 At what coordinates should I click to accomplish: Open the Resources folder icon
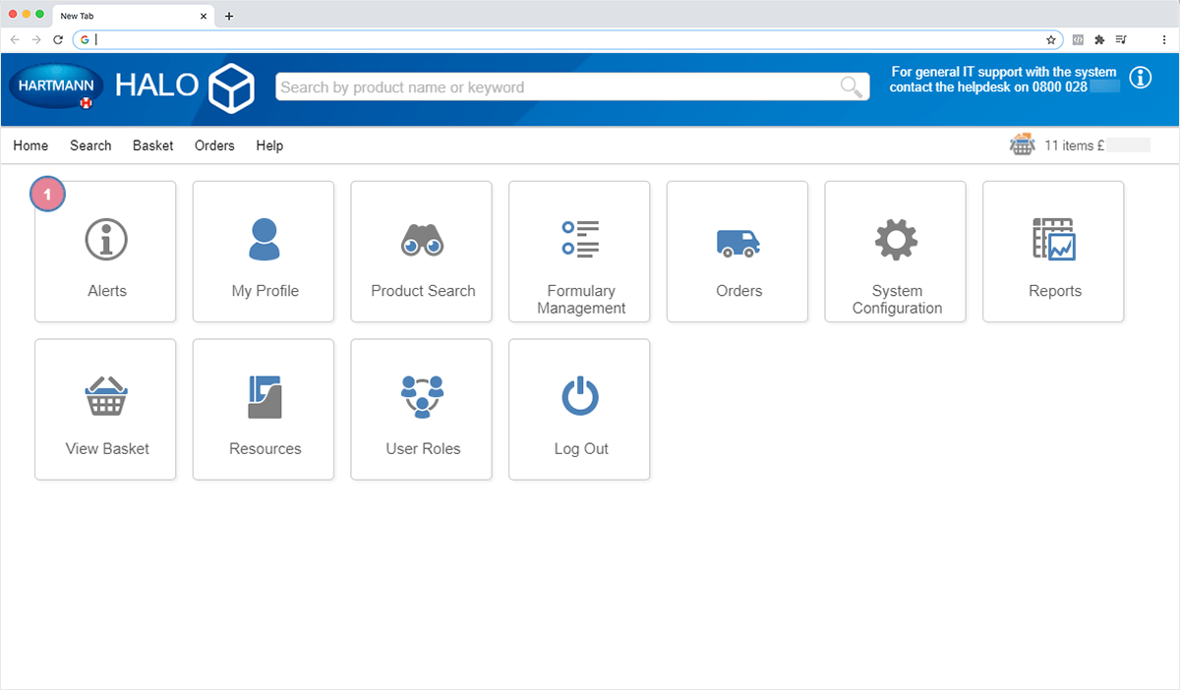tap(265, 397)
